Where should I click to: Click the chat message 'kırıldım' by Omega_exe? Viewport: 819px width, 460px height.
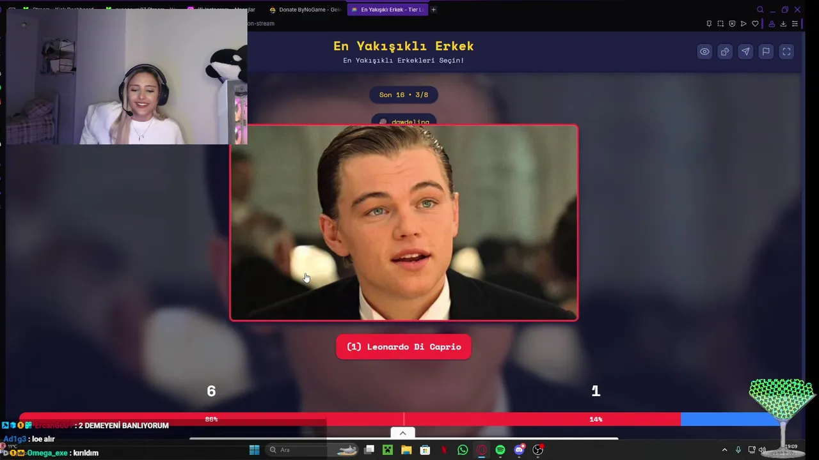(84, 453)
